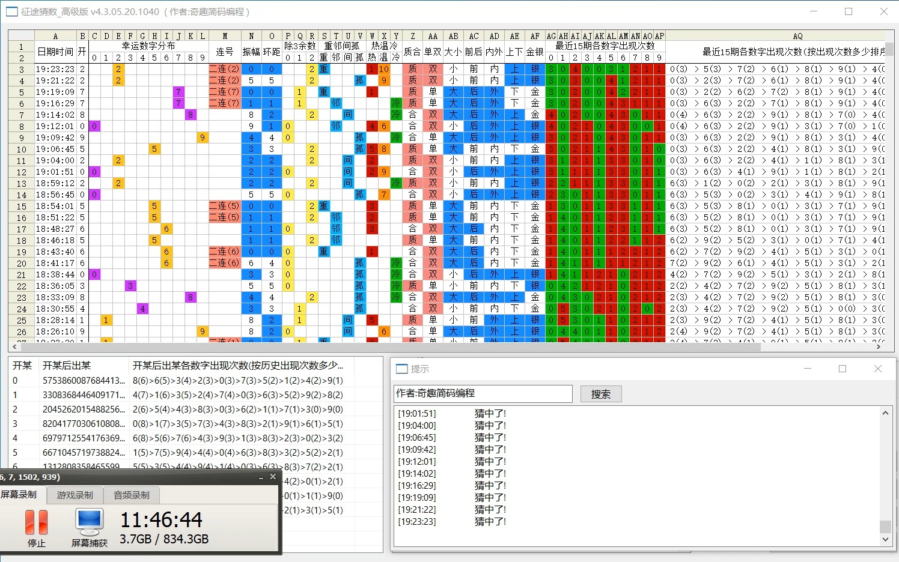Click the 提示 dialog window icon
The image size is (899, 562).
[402, 369]
